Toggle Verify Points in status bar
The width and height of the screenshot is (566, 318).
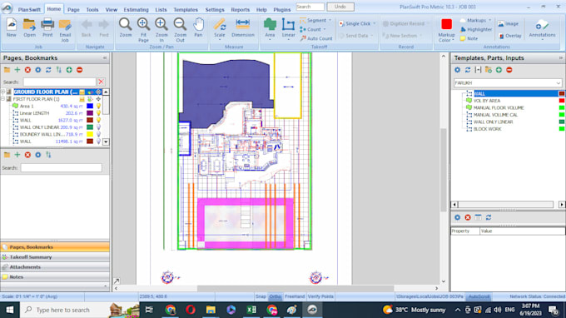[x=320, y=296]
